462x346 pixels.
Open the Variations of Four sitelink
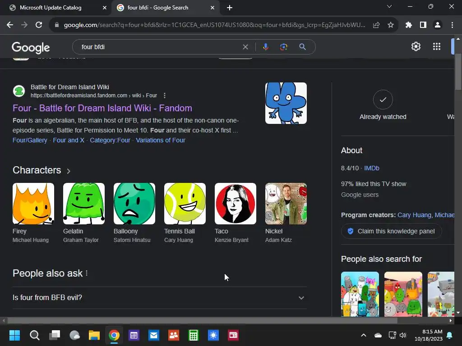(160, 141)
